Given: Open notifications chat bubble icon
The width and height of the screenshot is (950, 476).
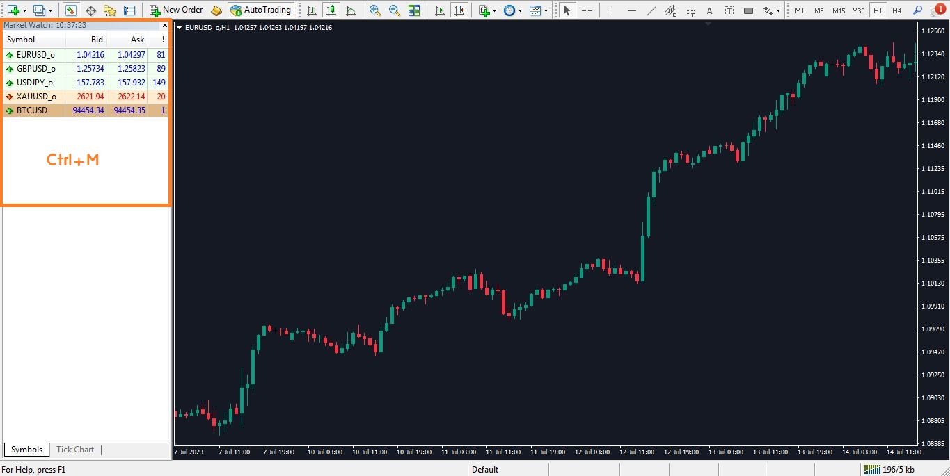Looking at the screenshot, I should coord(937,10).
